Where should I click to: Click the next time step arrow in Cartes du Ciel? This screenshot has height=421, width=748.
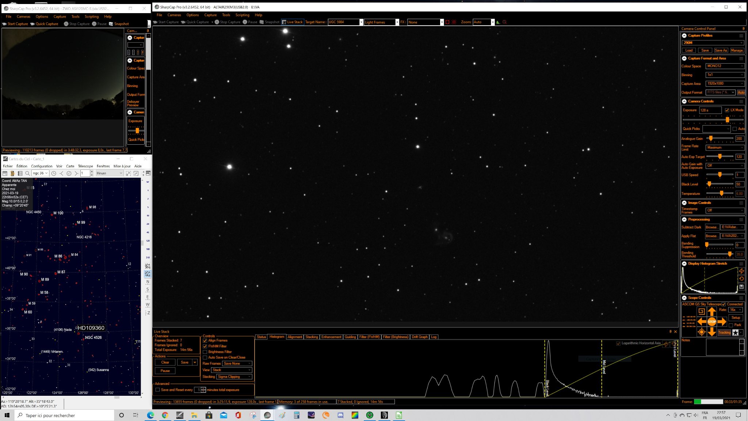76,173
